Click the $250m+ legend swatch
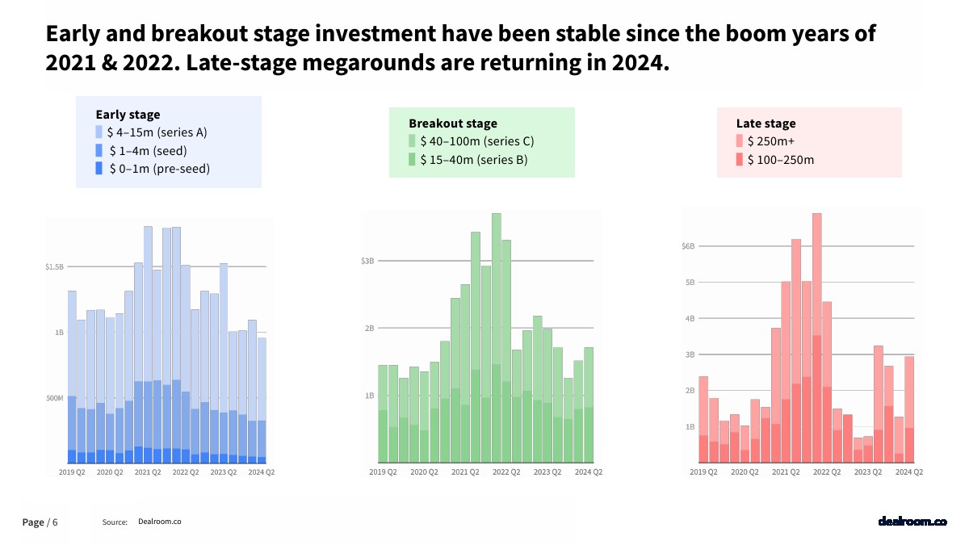 (x=740, y=141)
